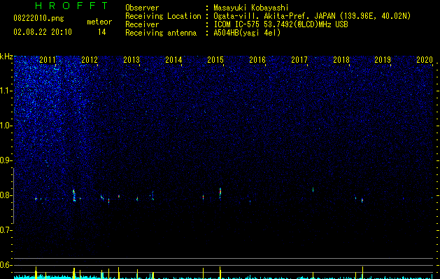
Task: Click antenna value A504HB(yagi 4el)
Action: tap(247, 33)
